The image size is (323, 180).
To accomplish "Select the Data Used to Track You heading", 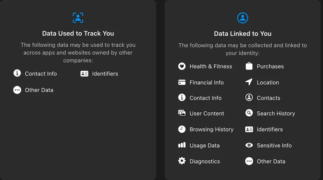I will [78, 33].
